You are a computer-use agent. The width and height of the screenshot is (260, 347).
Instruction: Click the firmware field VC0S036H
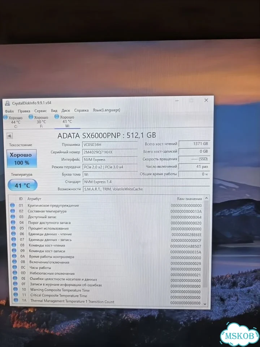110,145
